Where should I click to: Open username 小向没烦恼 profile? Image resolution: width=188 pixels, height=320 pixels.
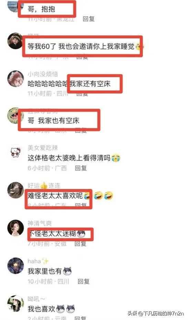click(x=43, y=74)
